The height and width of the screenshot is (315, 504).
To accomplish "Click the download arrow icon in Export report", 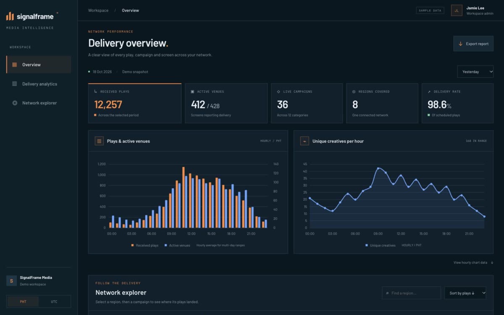I will pyautogui.click(x=460, y=44).
